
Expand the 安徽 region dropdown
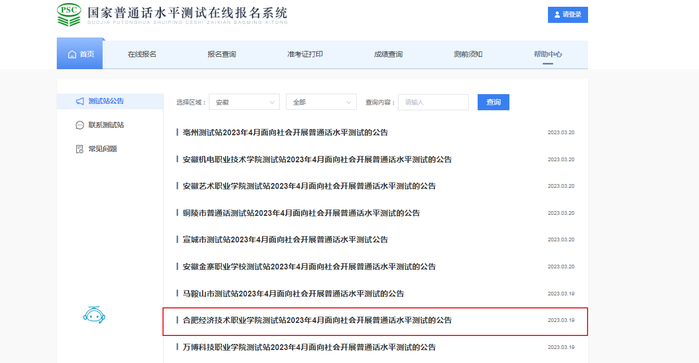point(244,102)
